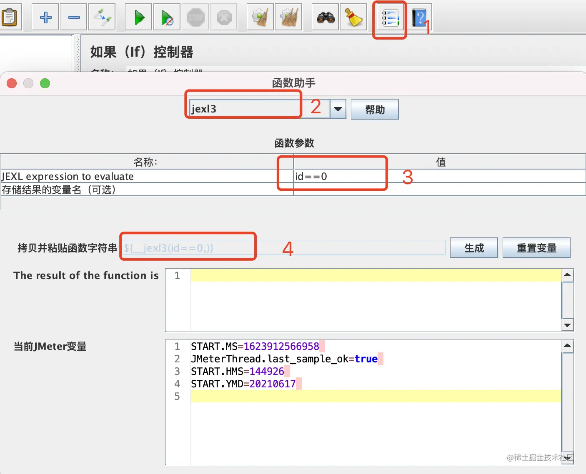Viewport: 586px width, 474px height.
Task: Click scroll-up arrow of JMeter variables area
Action: click(567, 346)
